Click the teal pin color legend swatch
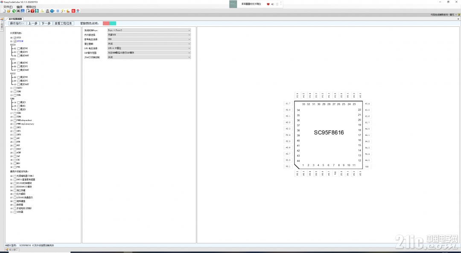Viewport: 461px width, 253px height. (113, 23)
